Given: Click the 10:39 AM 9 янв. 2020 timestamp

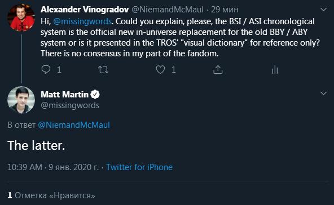Looking at the screenshot, I should (53, 167).
